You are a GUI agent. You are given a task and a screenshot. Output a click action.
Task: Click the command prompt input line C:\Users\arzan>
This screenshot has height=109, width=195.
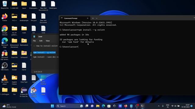point(69,47)
